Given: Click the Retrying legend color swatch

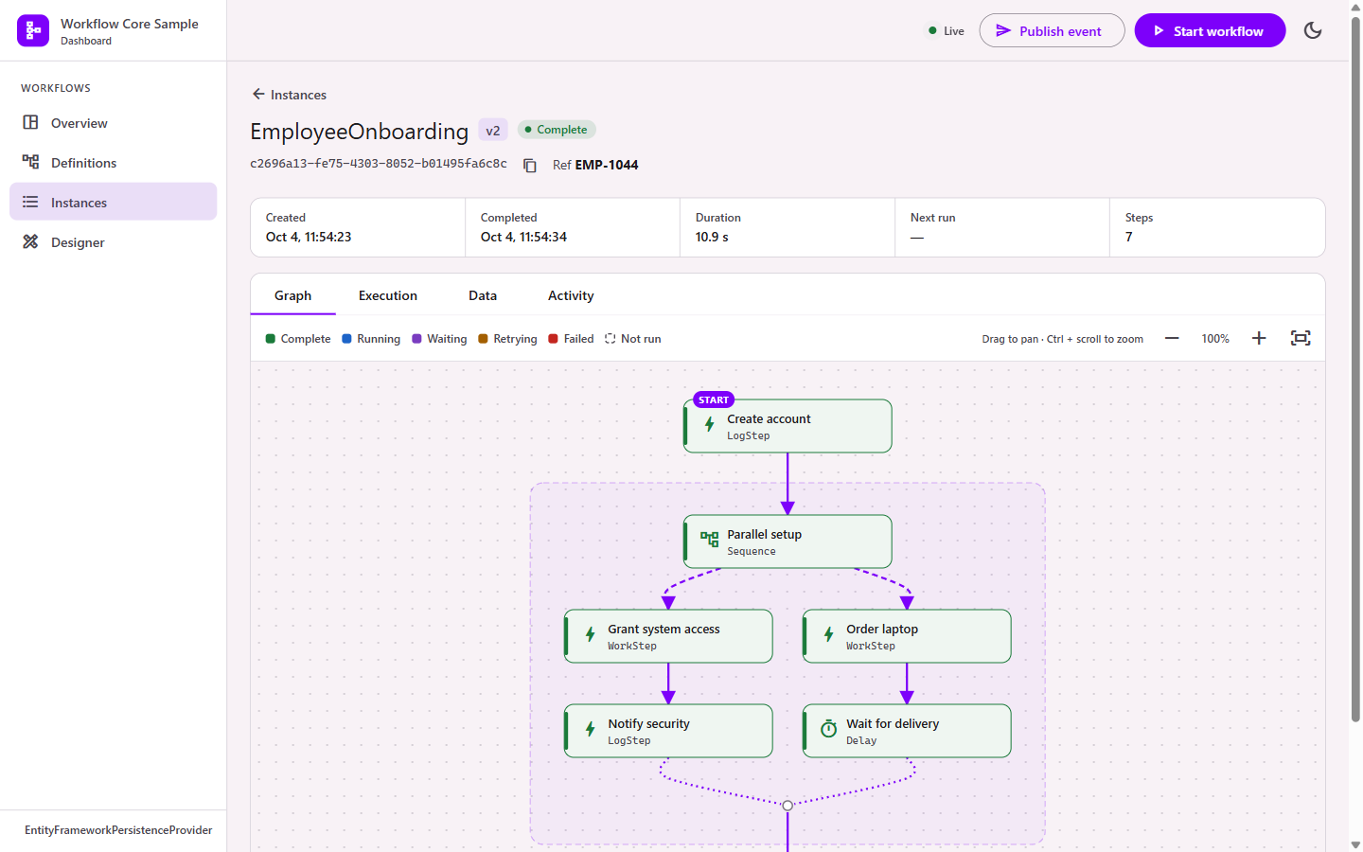Looking at the screenshot, I should point(483,339).
